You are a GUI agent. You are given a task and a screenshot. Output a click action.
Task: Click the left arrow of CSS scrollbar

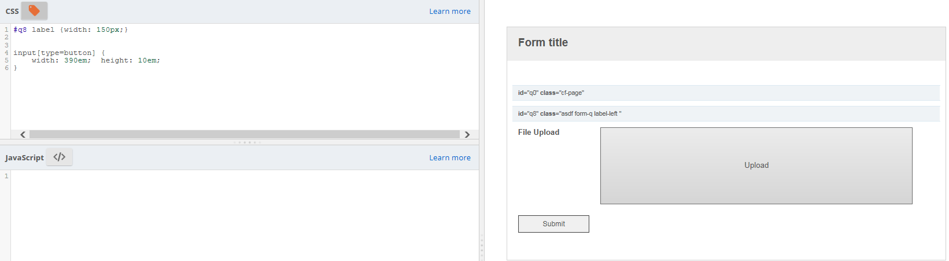pyautogui.click(x=23, y=134)
